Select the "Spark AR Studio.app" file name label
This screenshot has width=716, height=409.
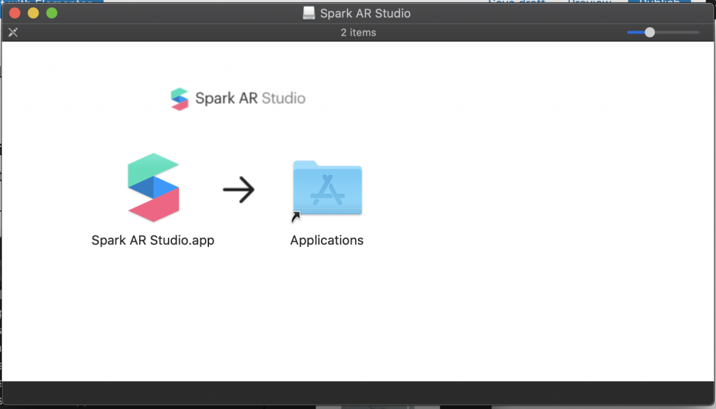pos(152,240)
